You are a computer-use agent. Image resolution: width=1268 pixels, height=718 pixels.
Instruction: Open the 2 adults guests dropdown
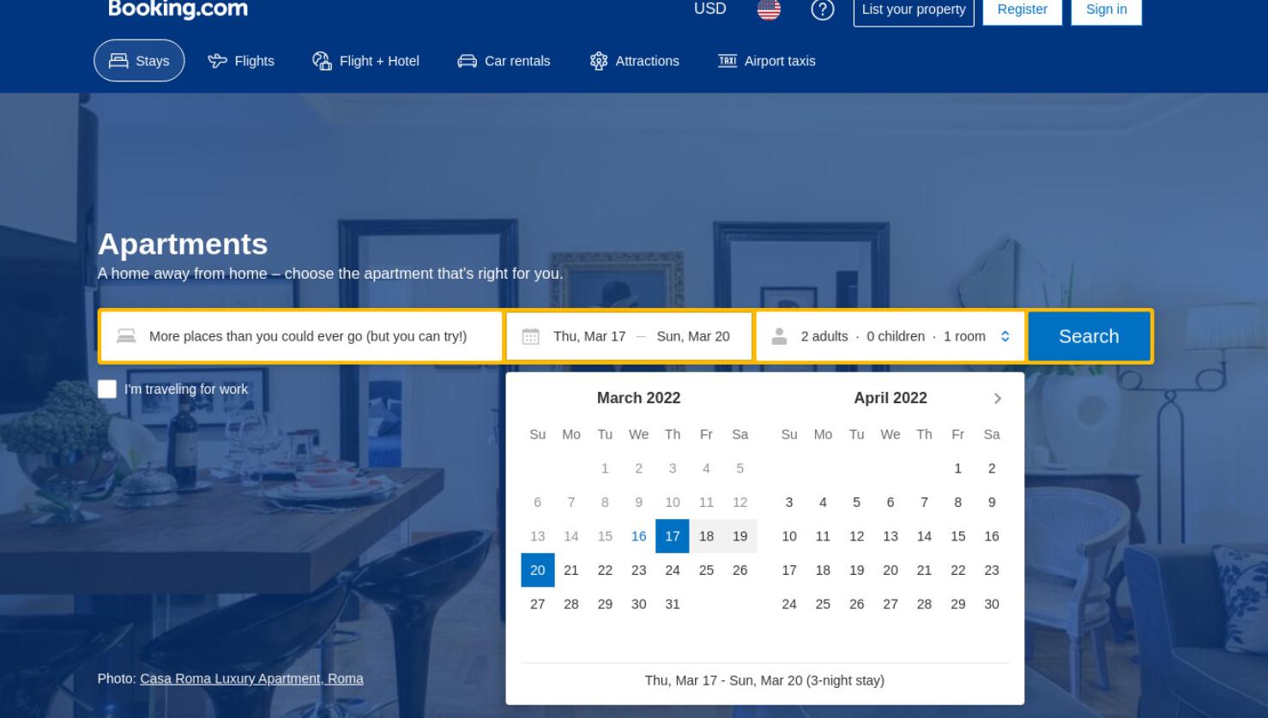coord(891,336)
